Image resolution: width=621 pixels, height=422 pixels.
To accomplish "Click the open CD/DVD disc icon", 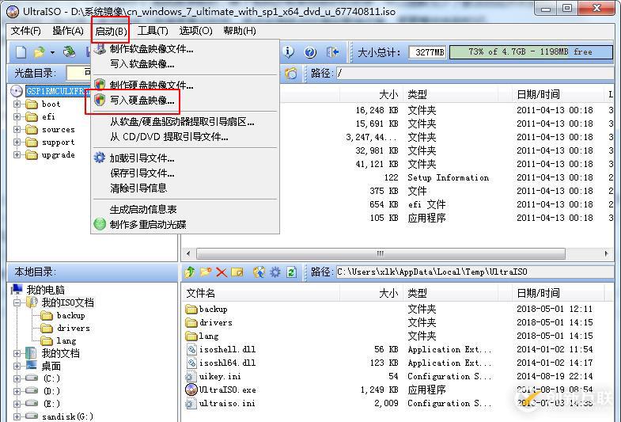I will click(70, 52).
